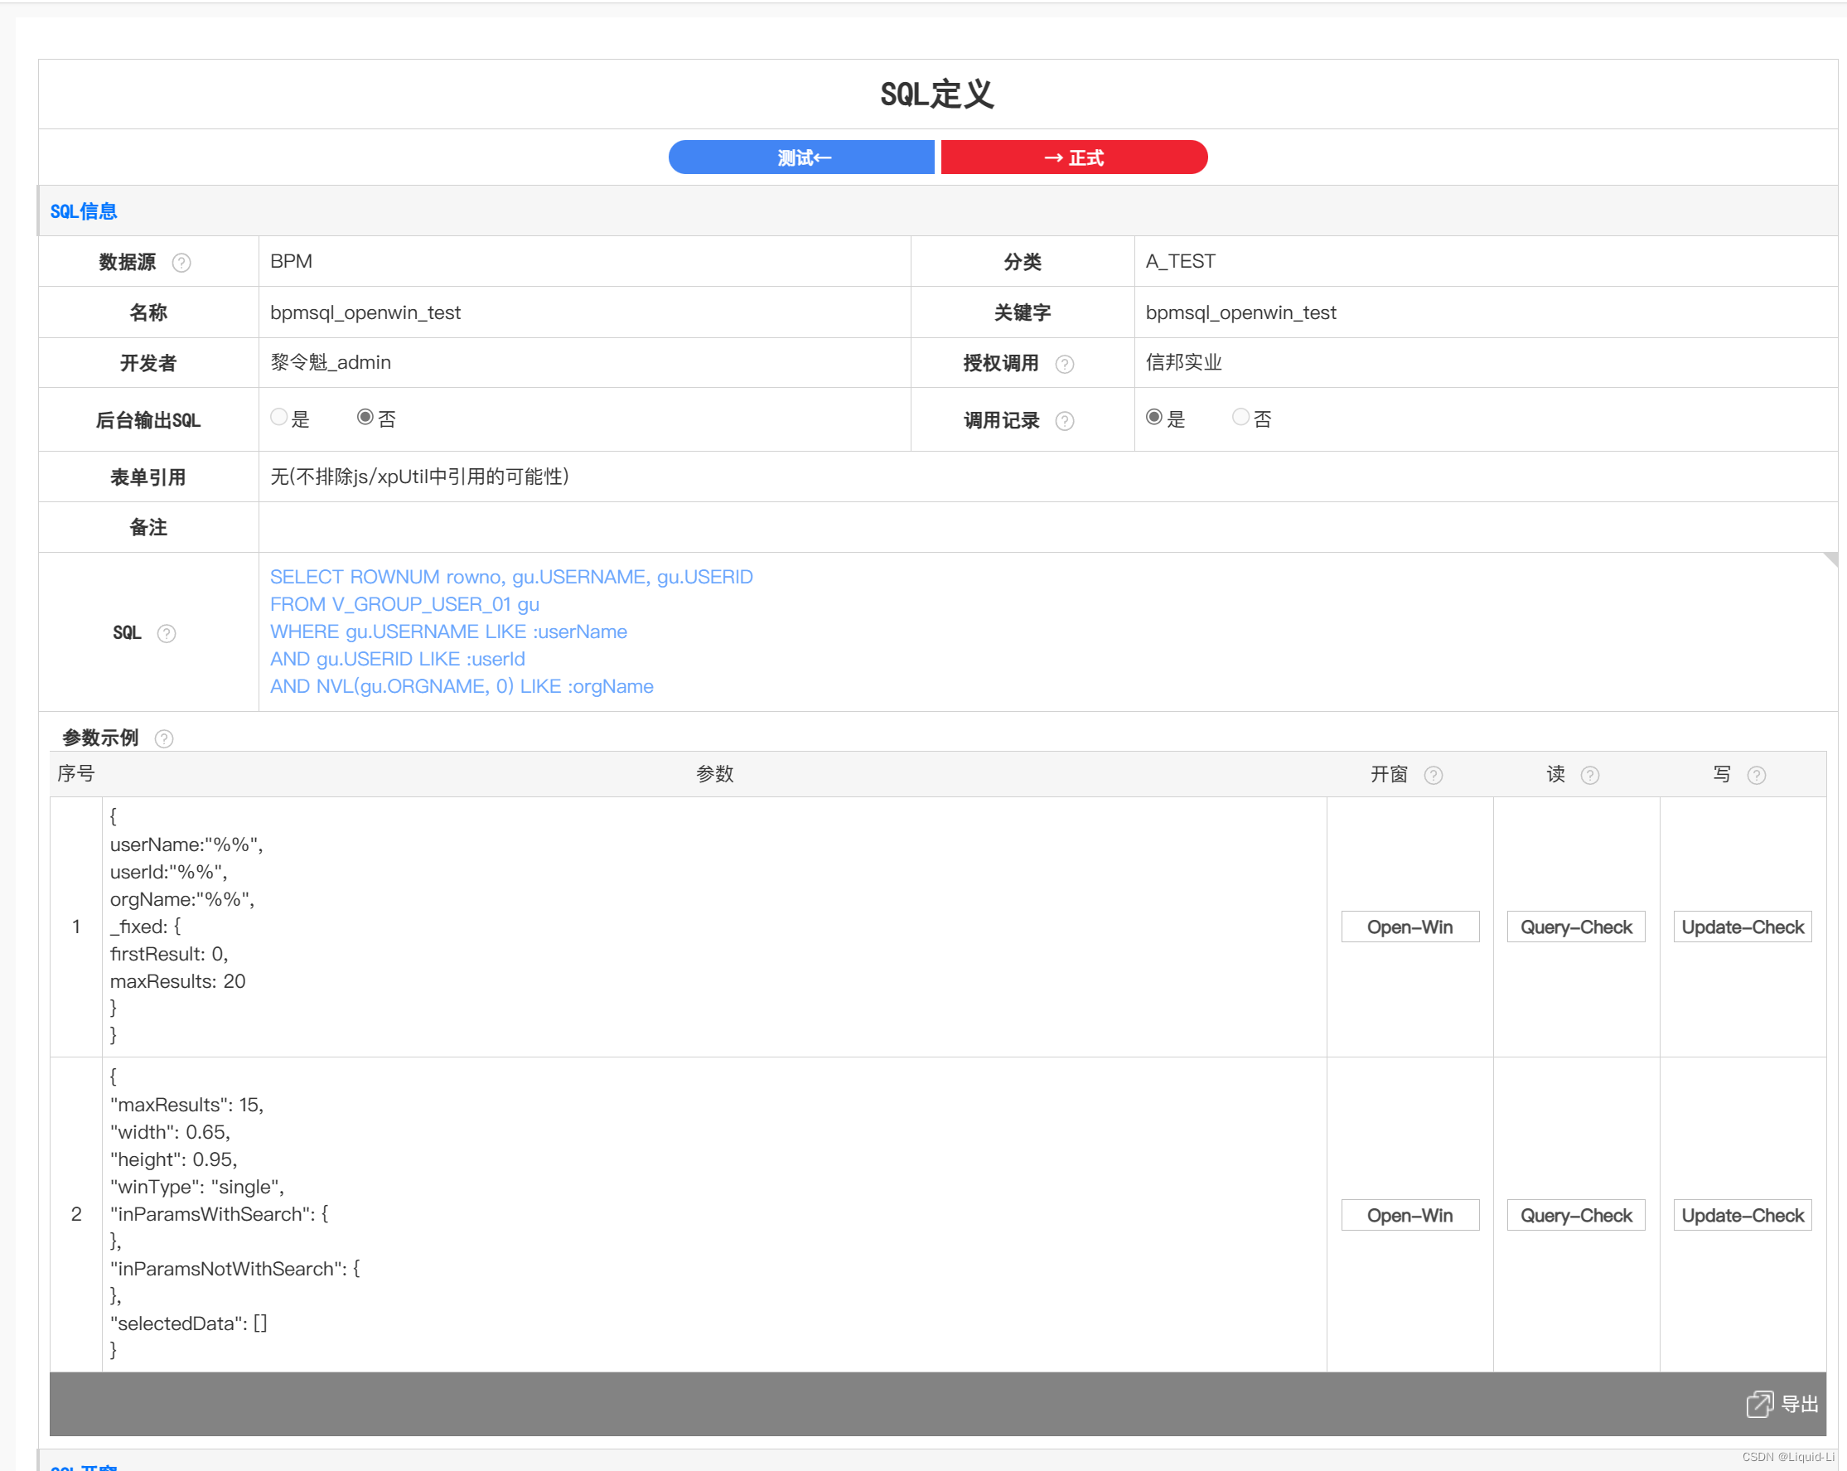Click the help icon beside 授权调用
The height and width of the screenshot is (1471, 1847).
[1065, 364]
